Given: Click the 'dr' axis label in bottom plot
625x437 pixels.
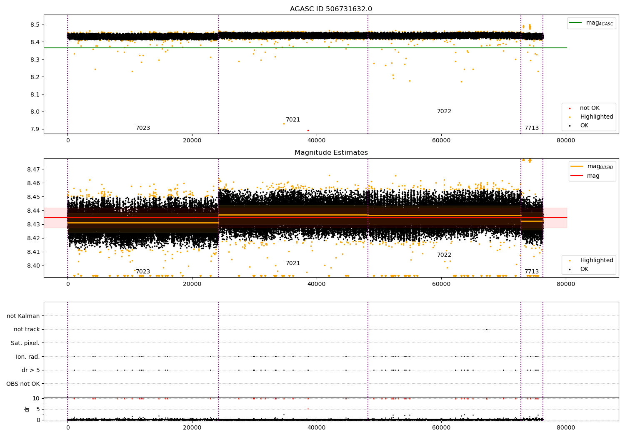Looking at the screenshot, I should point(27,409).
